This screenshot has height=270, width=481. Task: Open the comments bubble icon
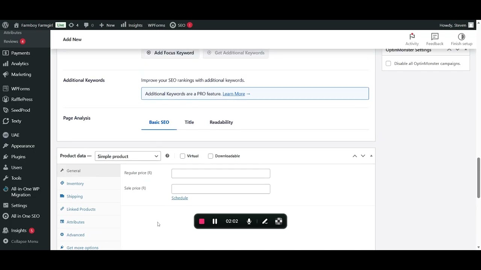coord(86,25)
